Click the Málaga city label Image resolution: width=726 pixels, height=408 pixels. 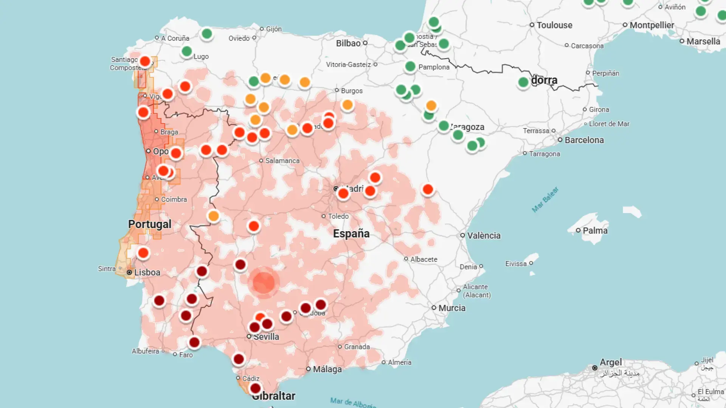(x=327, y=369)
